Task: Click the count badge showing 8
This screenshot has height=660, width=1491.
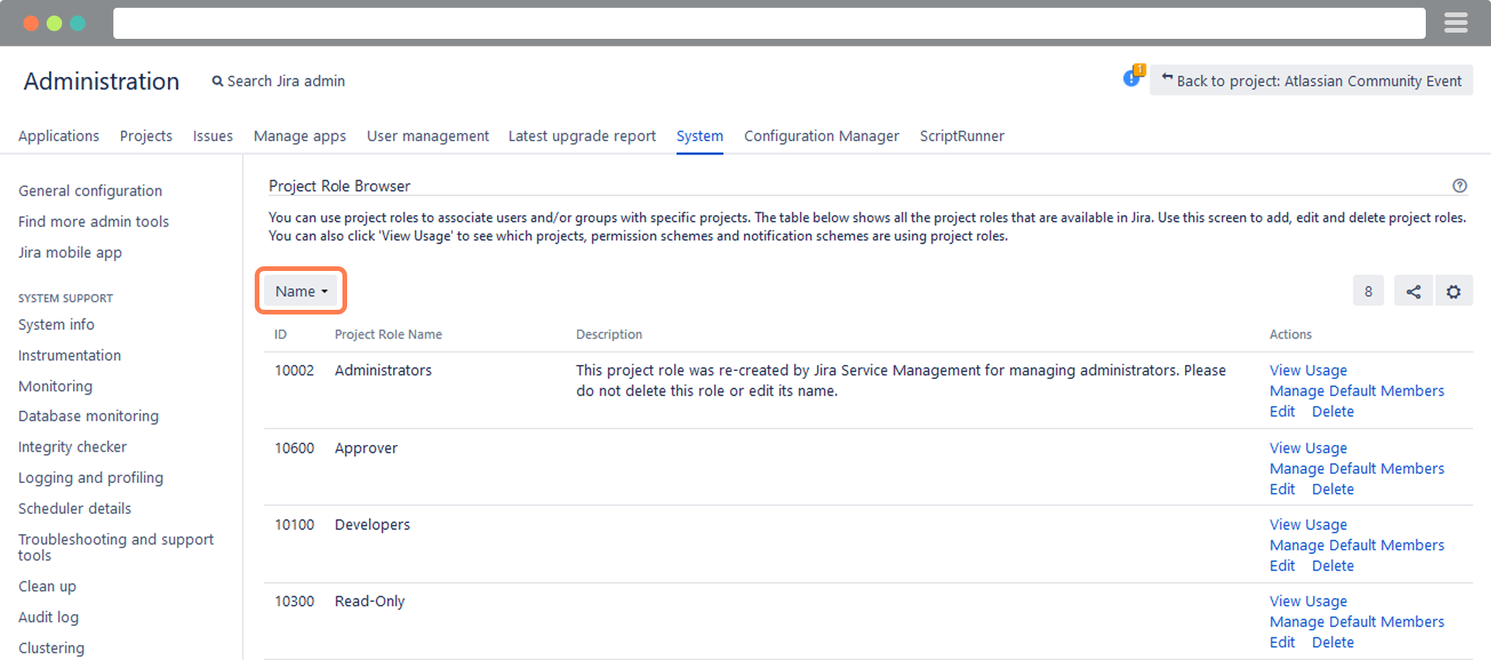Action: 1368,291
